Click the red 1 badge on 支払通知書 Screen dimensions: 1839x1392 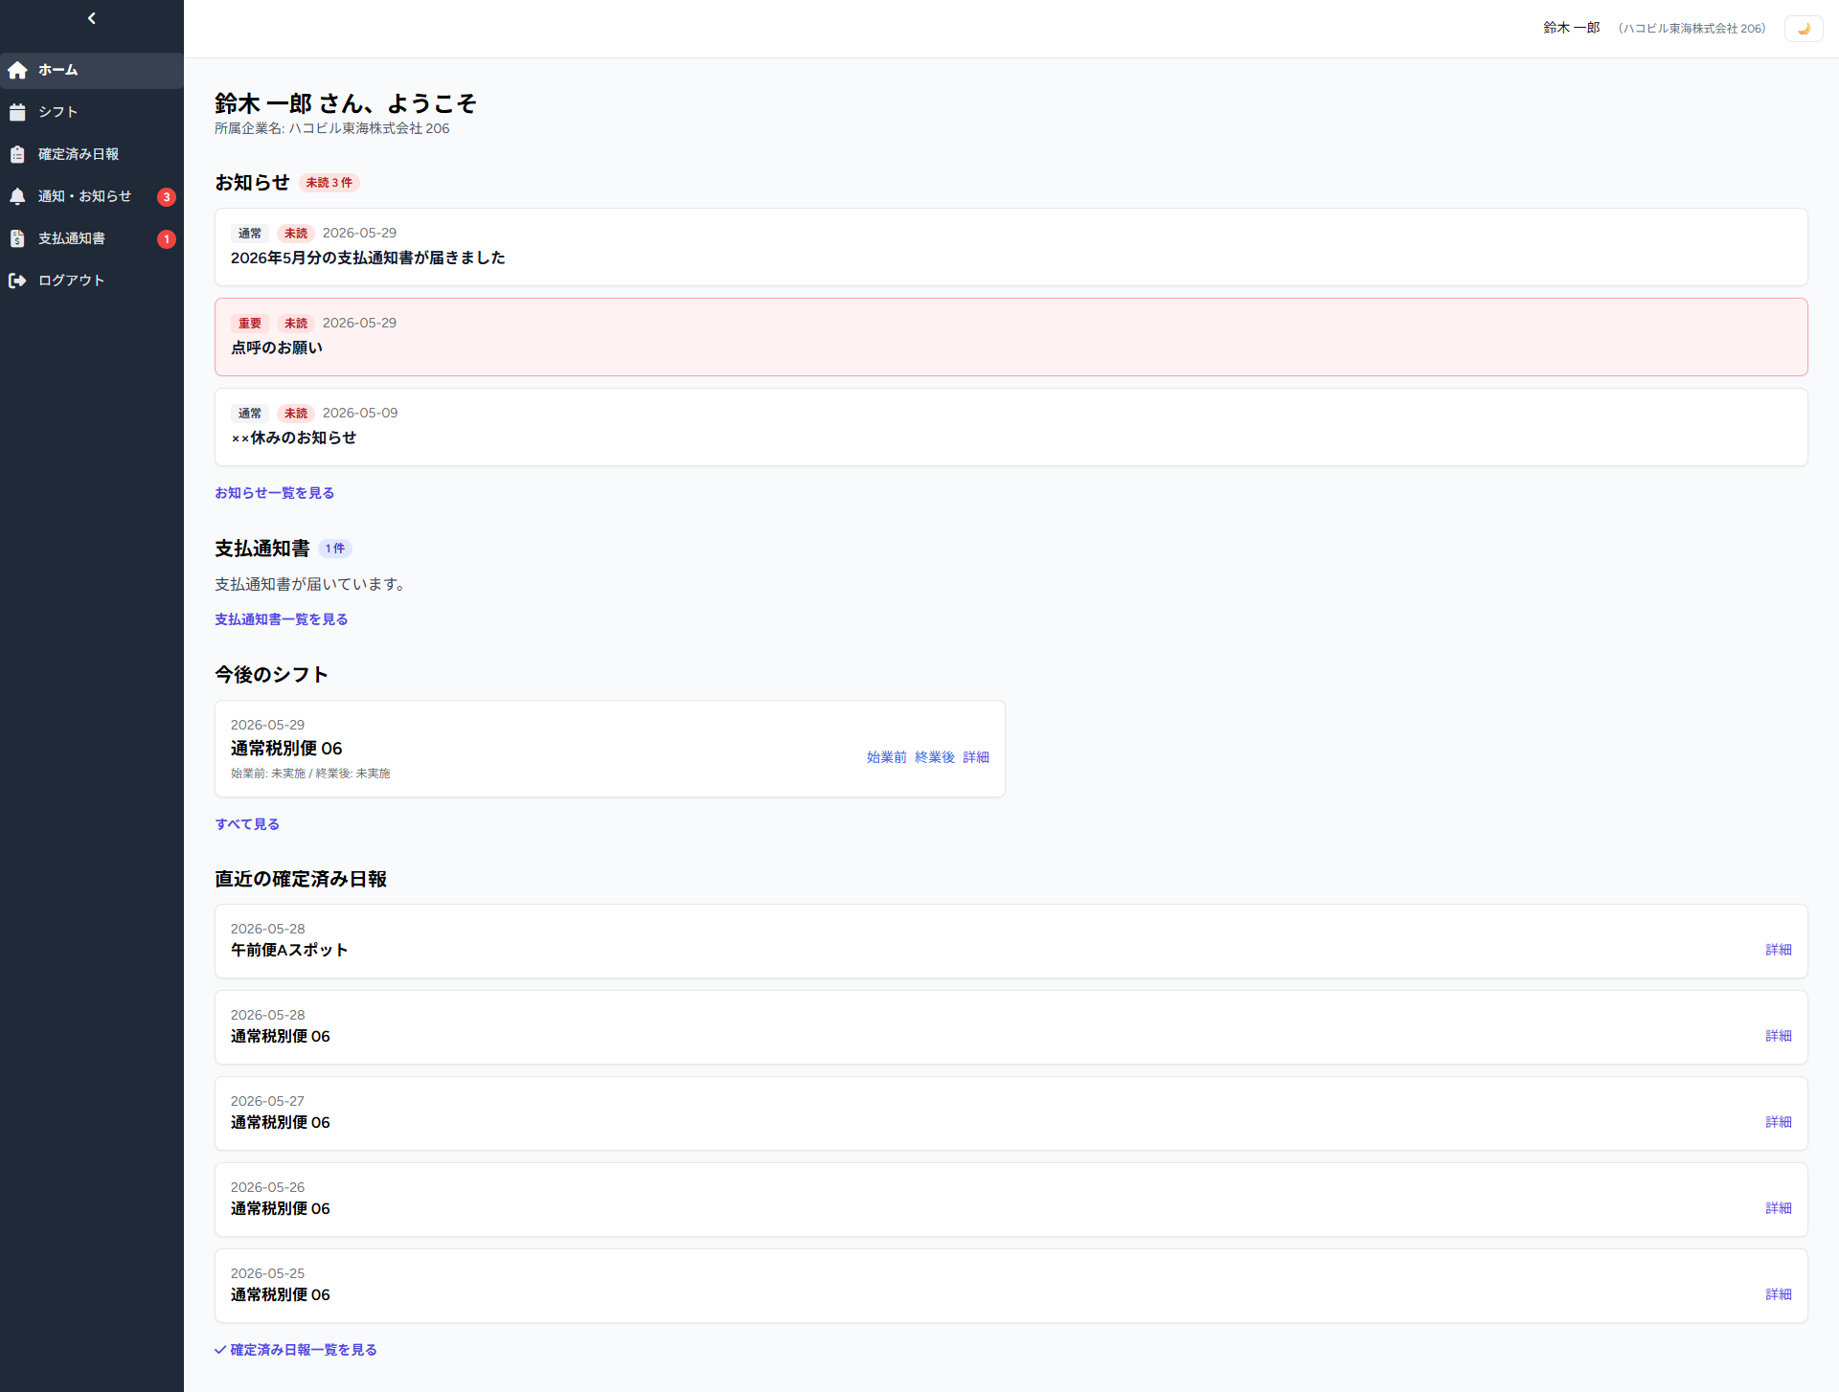167,239
